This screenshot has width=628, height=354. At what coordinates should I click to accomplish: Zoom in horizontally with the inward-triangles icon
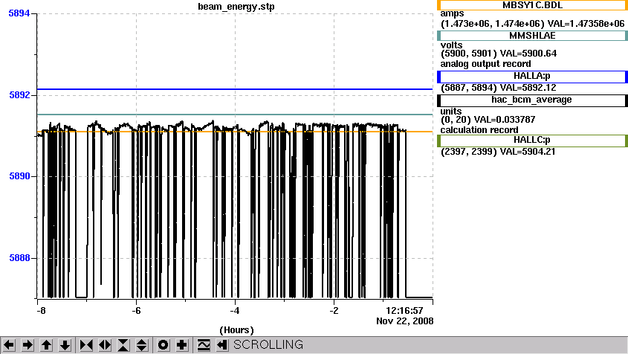(x=86, y=345)
